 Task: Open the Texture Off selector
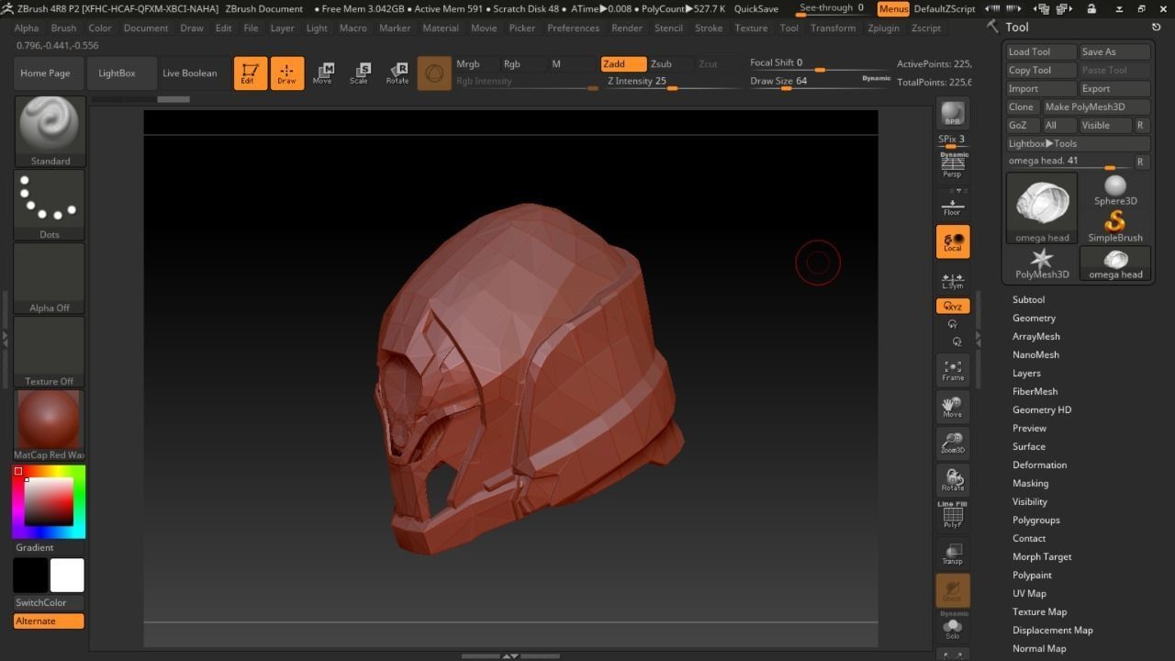50,352
